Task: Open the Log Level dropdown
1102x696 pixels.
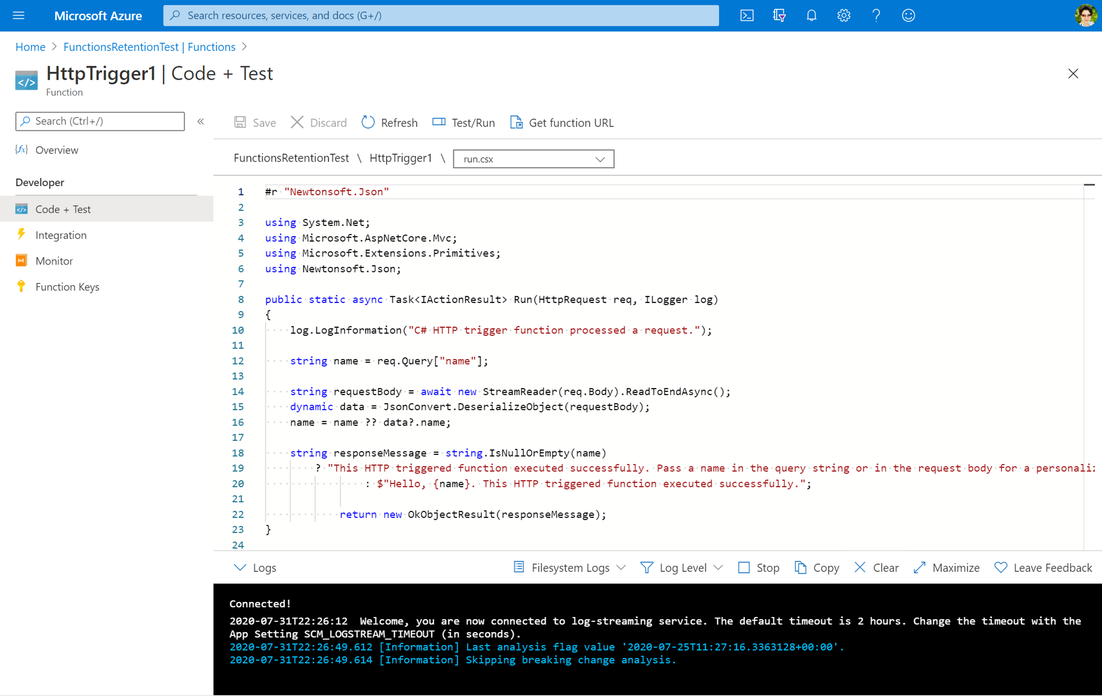Action: [x=681, y=567]
